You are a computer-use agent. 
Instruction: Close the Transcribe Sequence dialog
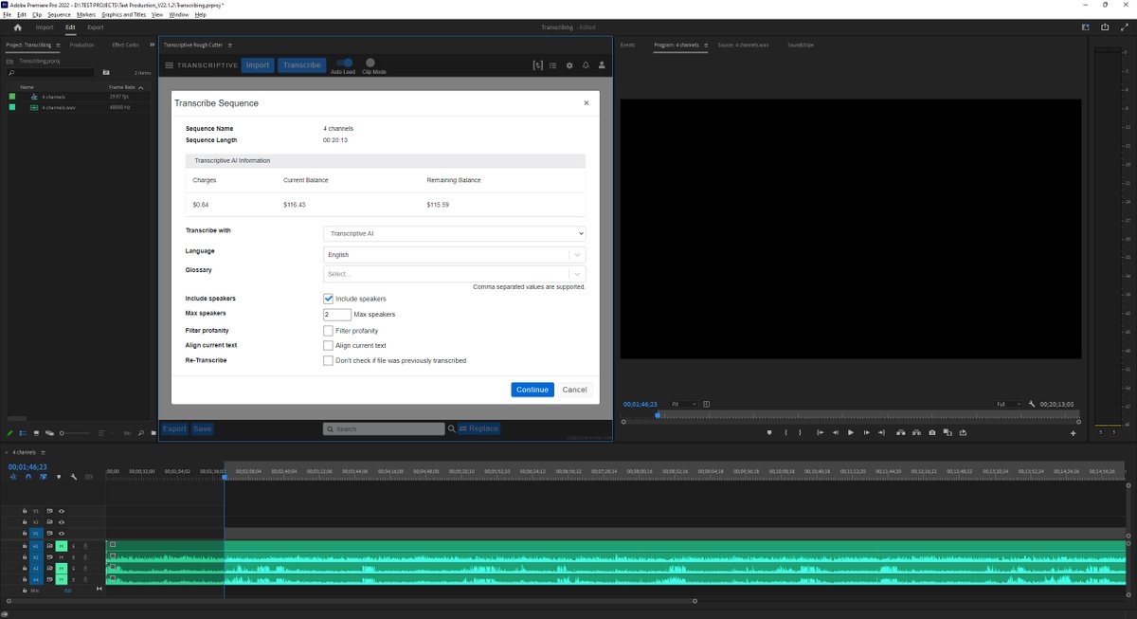tap(586, 102)
